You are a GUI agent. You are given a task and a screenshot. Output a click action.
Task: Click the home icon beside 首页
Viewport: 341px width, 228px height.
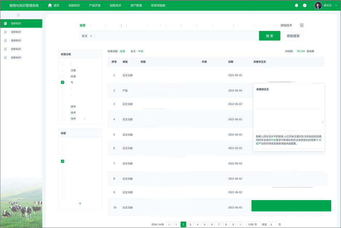click(50, 5)
